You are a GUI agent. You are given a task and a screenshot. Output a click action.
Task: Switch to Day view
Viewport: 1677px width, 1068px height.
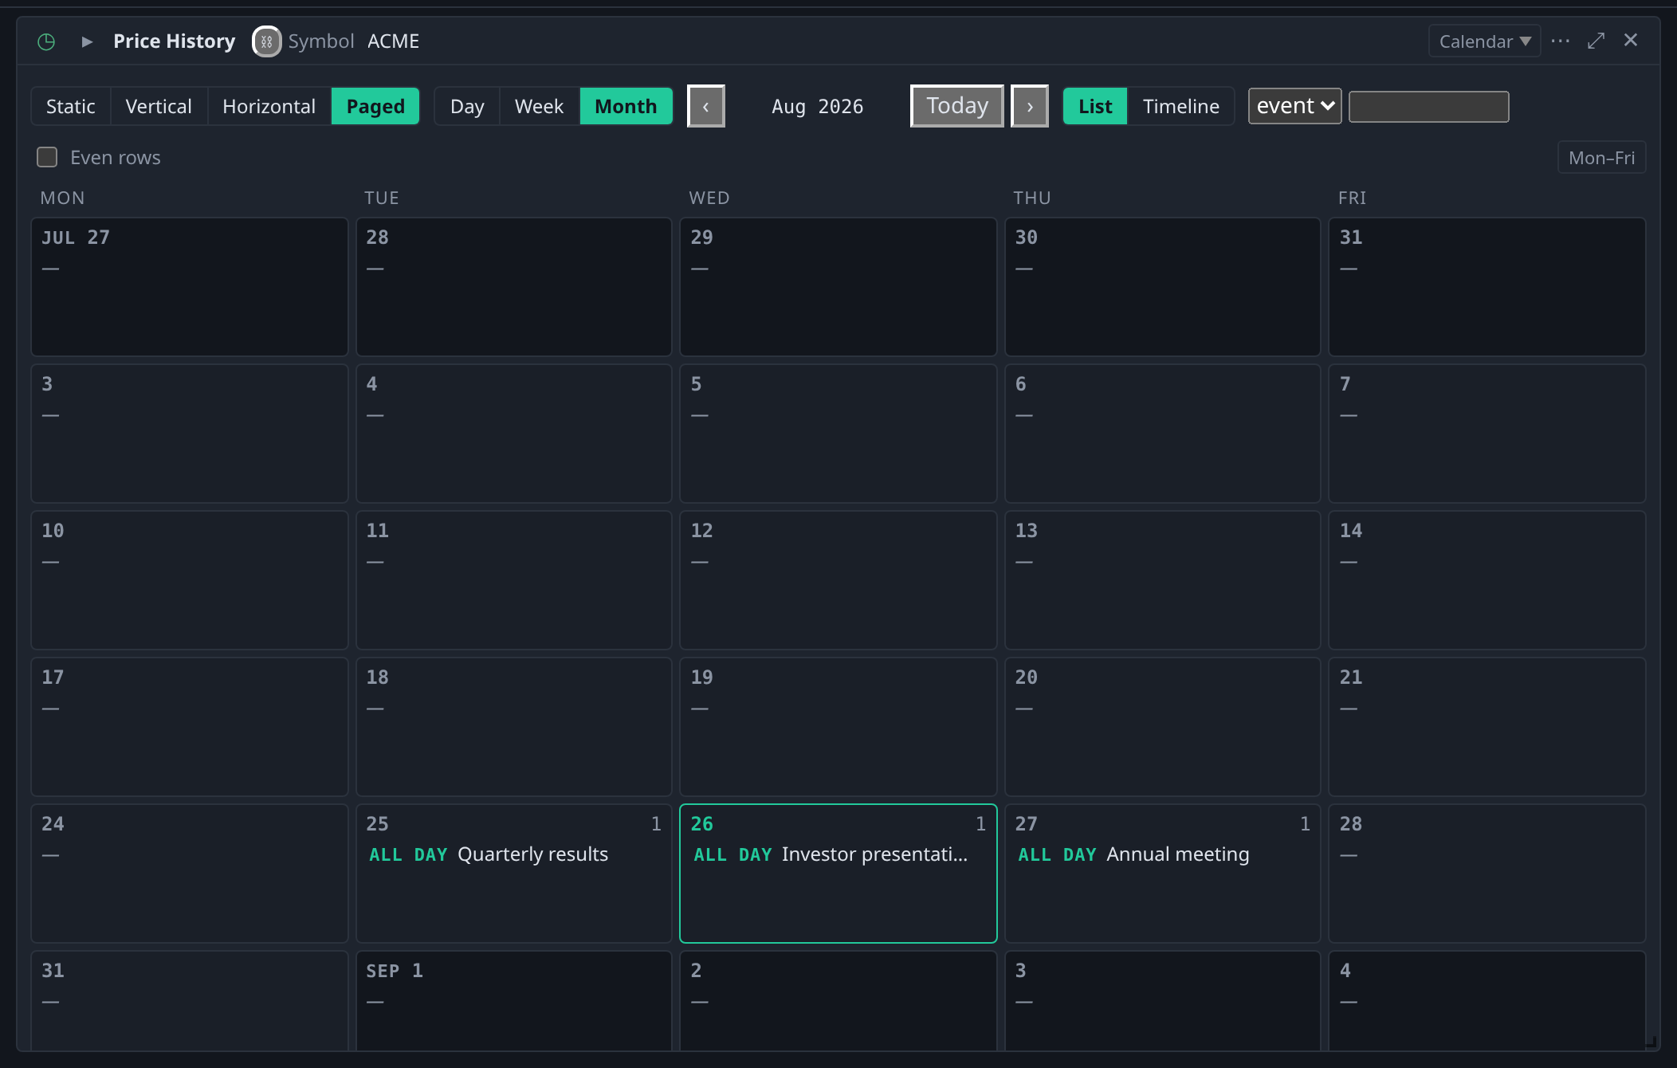coord(467,106)
